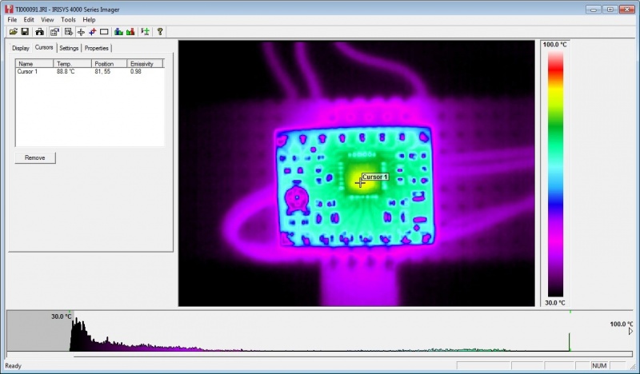Click the Remove button
The height and width of the screenshot is (374, 640).
pyautogui.click(x=35, y=158)
